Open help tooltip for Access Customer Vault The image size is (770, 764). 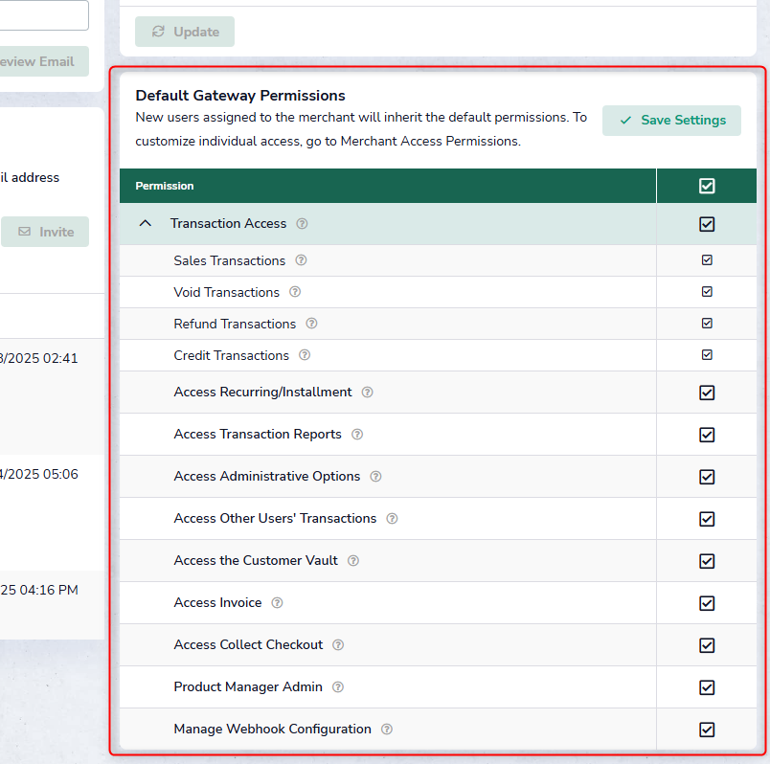pyautogui.click(x=353, y=561)
